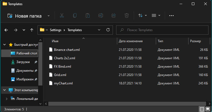
Task: Open the Sort options dropdown
Action: point(142,16)
